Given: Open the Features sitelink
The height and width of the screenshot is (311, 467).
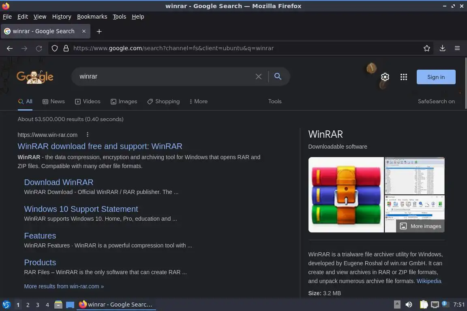Looking at the screenshot, I should coord(40,236).
